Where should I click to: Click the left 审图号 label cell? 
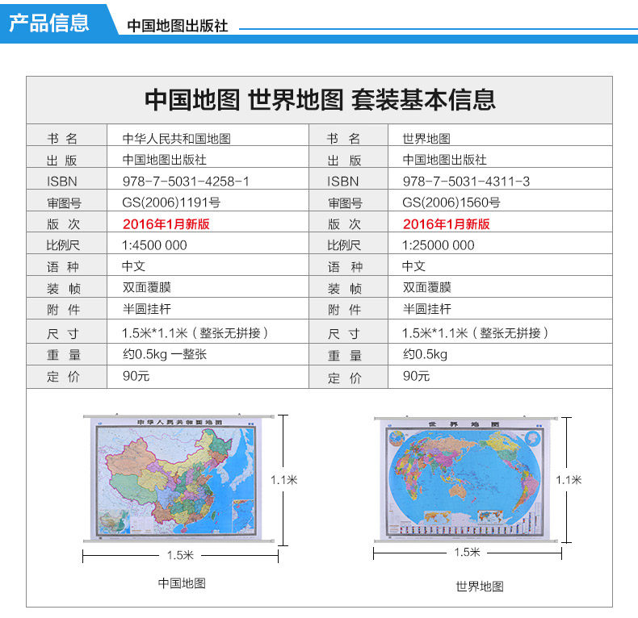tap(67, 200)
